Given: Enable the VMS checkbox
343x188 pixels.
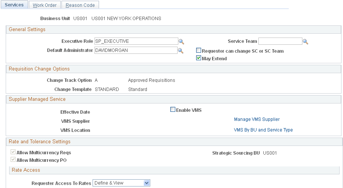Looking at the screenshot, I should 173,110.
